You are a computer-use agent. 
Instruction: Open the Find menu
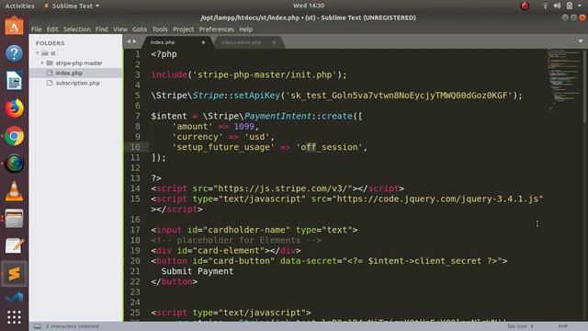tap(101, 29)
